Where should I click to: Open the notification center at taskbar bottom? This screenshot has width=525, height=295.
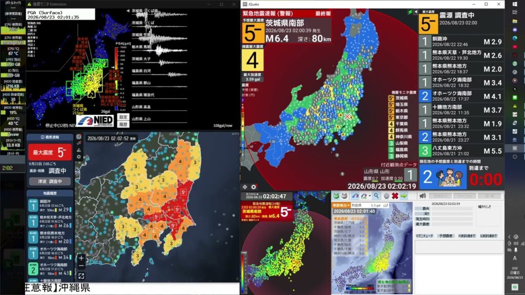click(x=515, y=287)
